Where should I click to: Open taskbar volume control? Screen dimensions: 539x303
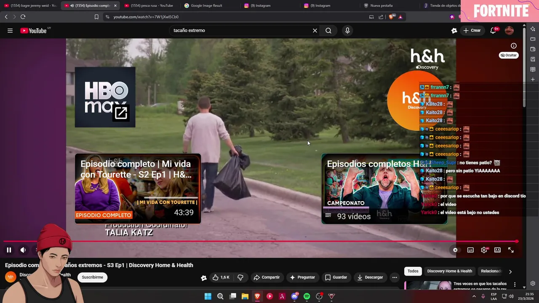[x=511, y=296]
